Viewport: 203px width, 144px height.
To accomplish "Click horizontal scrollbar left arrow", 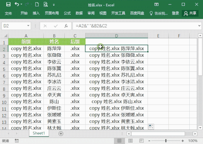I will click(129, 134).
